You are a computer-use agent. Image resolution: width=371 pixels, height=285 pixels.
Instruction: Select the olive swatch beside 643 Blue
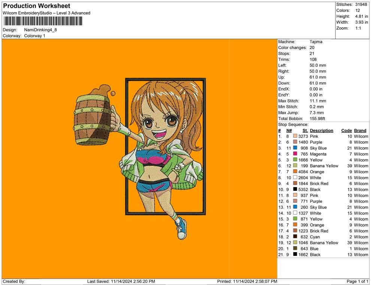coord(295,248)
